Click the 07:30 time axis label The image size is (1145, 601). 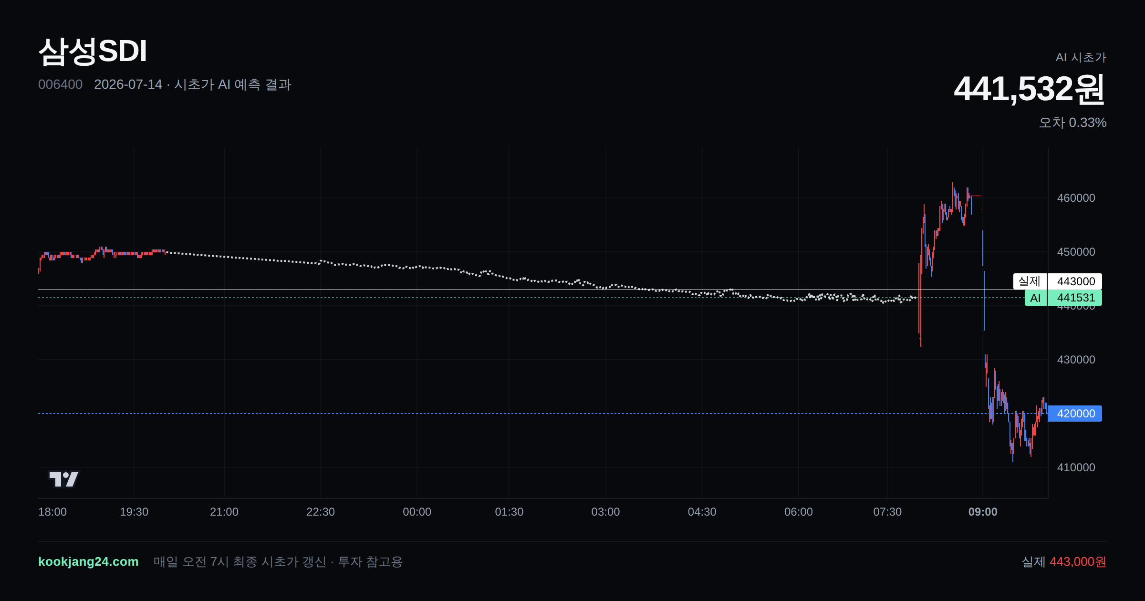click(887, 512)
